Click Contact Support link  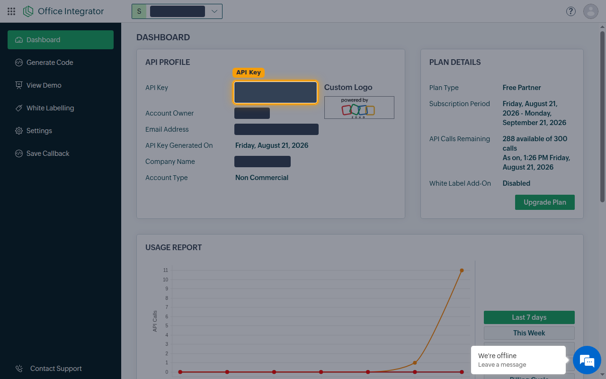56,369
